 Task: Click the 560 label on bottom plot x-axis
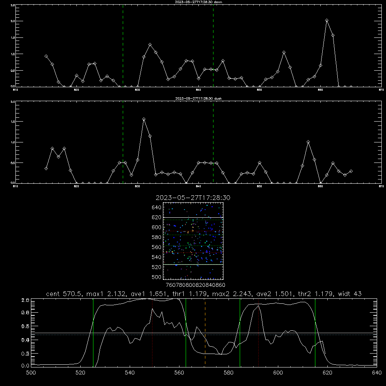pyautogui.click(x=179, y=373)
